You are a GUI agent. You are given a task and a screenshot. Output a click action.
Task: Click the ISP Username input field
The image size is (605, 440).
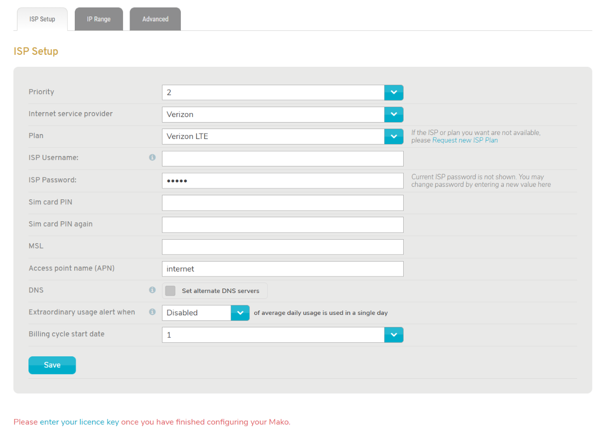point(283,158)
